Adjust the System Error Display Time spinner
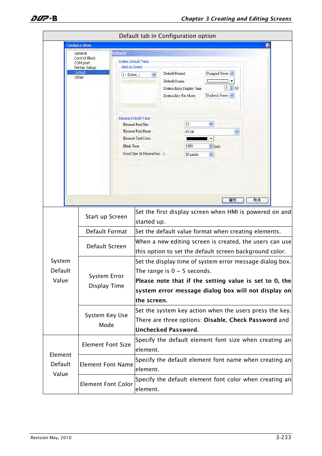This screenshot has width=322, height=456. pos(232,88)
